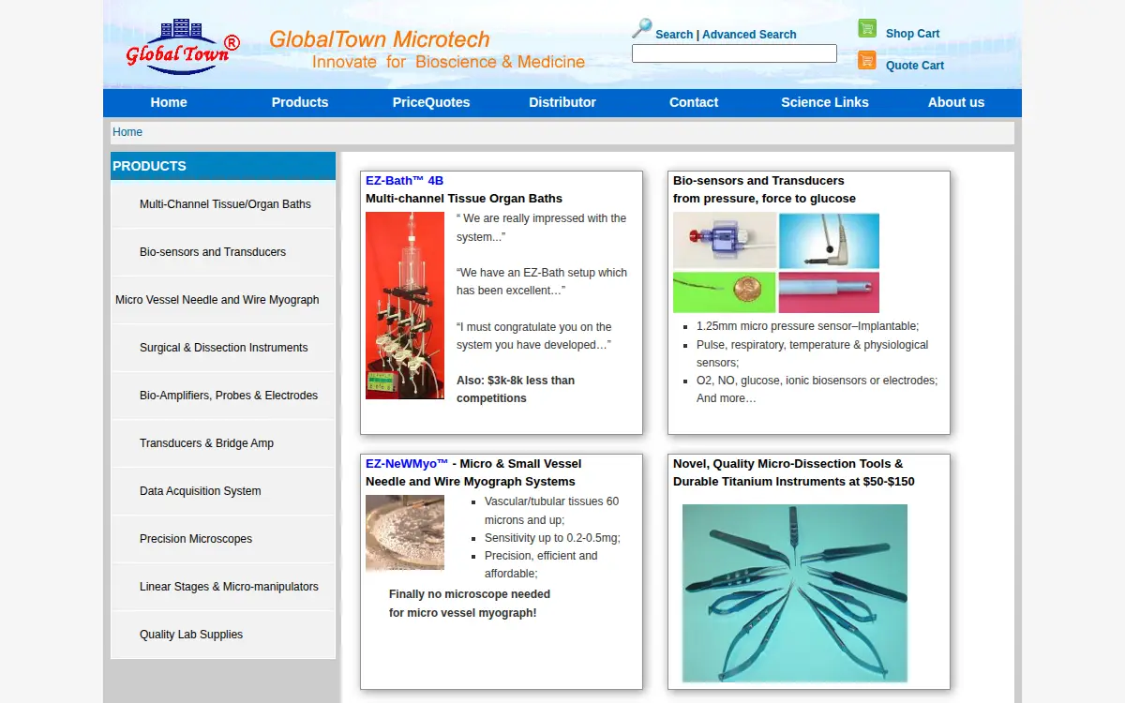The width and height of the screenshot is (1125, 703).
Task: Select Data Acquisition System in sidebar
Action: [223, 491]
